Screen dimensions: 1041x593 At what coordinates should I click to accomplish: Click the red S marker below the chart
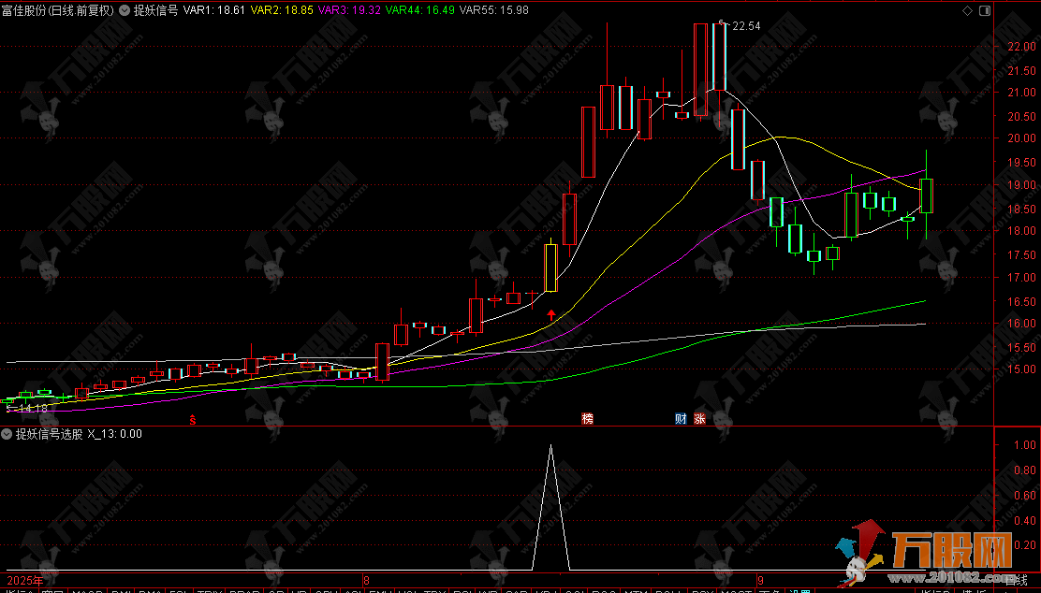click(x=193, y=419)
